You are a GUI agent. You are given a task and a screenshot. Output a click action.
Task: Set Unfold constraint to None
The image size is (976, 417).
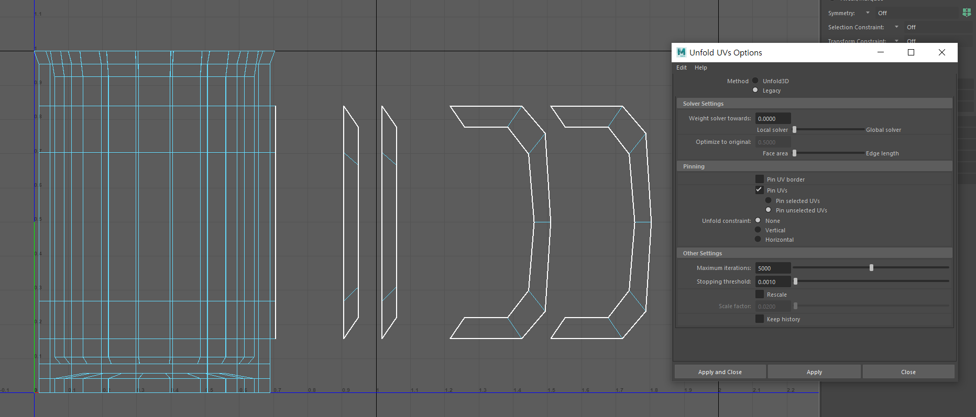click(758, 220)
